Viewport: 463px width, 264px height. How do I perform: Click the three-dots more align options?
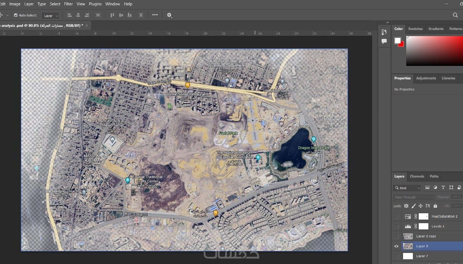coord(155,15)
